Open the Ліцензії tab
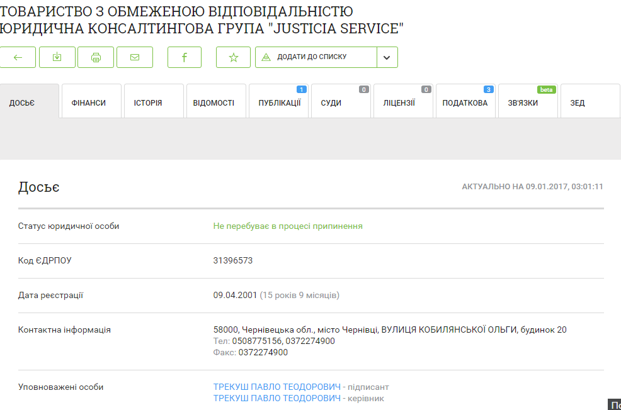This screenshot has width=621, height=410. 399,102
